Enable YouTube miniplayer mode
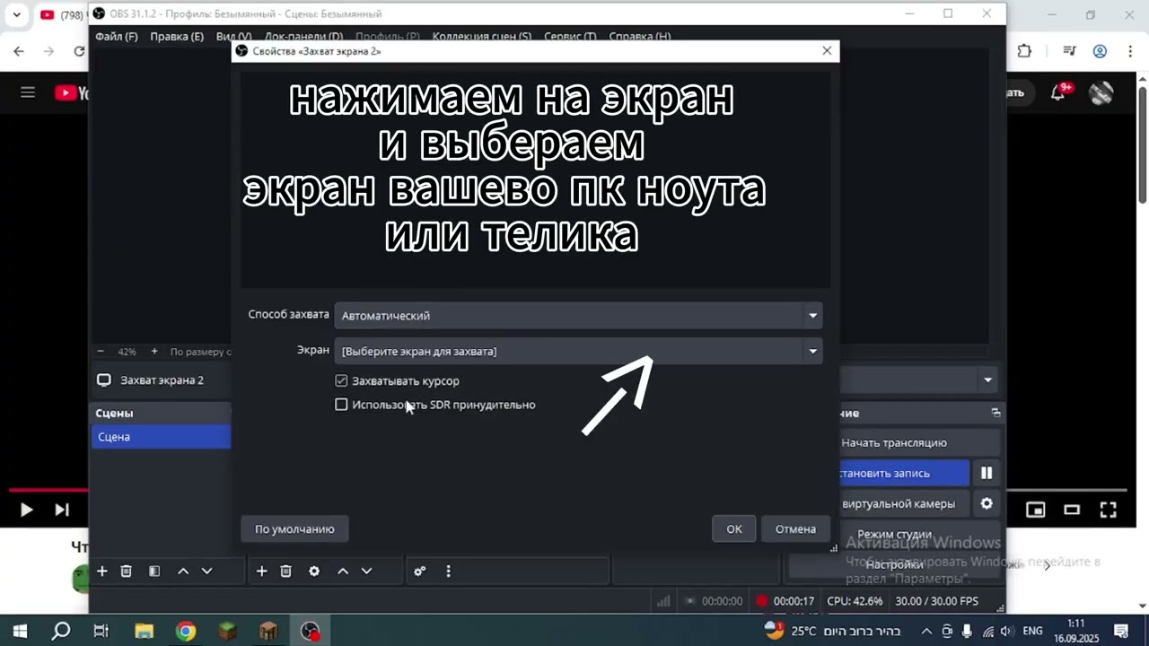 point(1036,510)
